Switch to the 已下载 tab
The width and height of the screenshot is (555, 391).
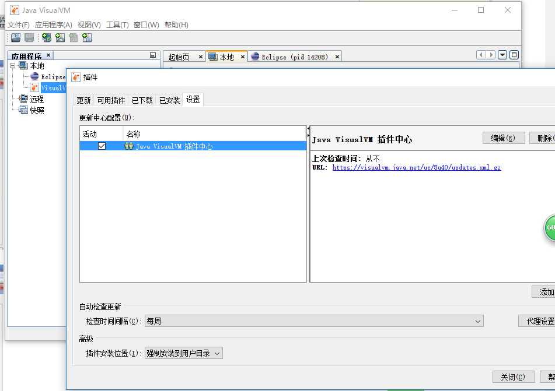tap(142, 100)
